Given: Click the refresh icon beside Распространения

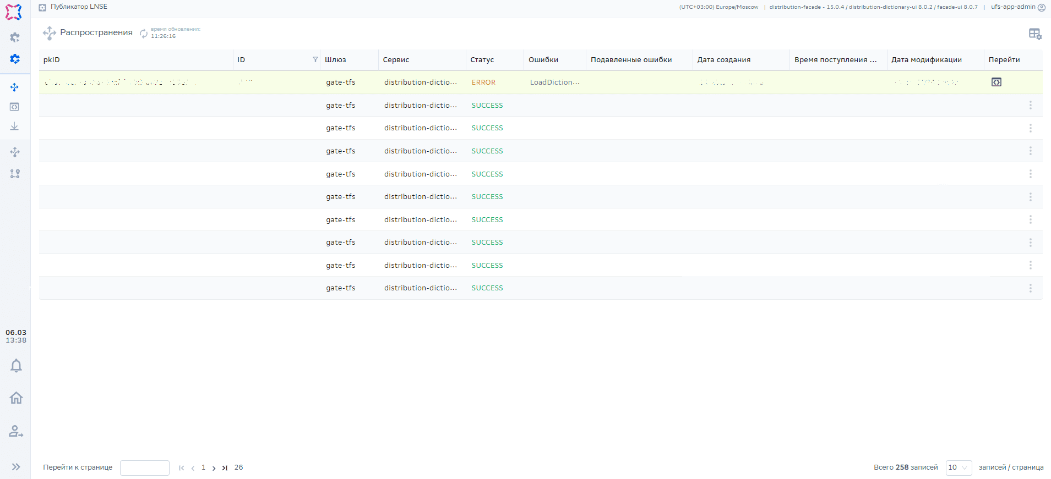Looking at the screenshot, I should [144, 34].
